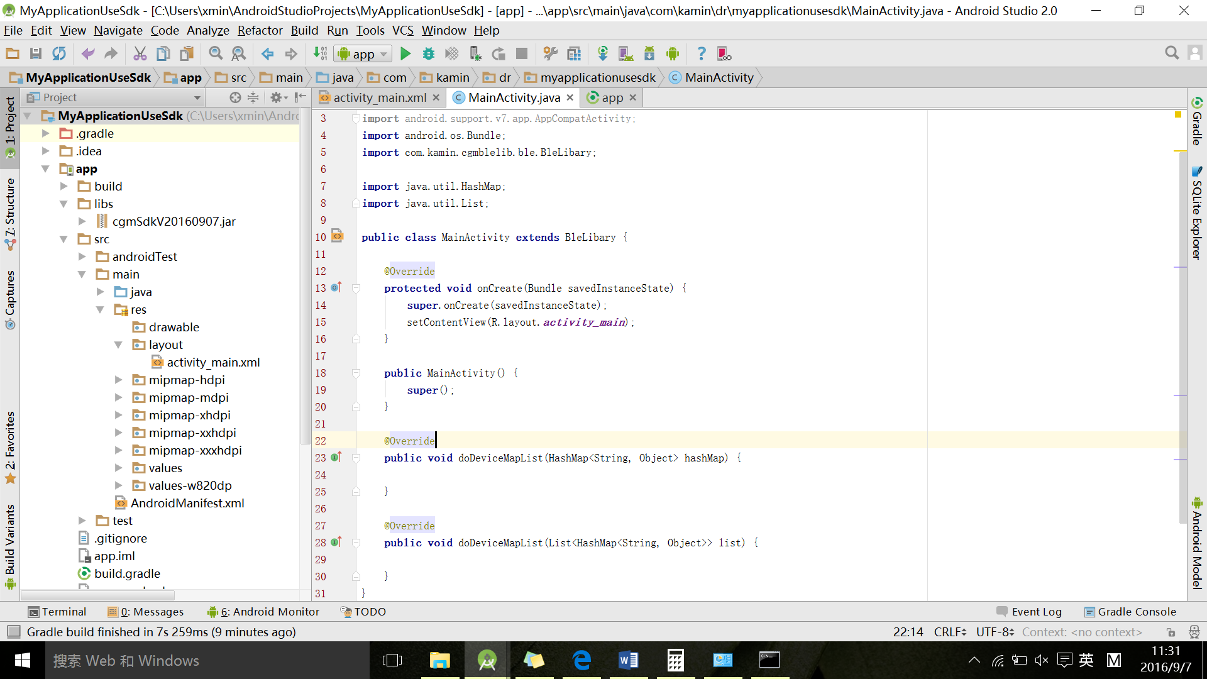Click the Find magnifier icon

216,54
